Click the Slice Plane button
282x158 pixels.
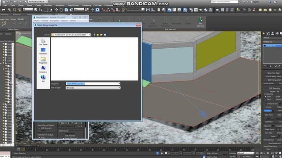pos(269,115)
